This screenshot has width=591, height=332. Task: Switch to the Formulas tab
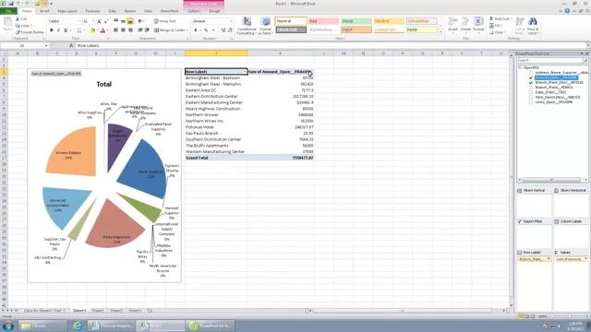92,11
